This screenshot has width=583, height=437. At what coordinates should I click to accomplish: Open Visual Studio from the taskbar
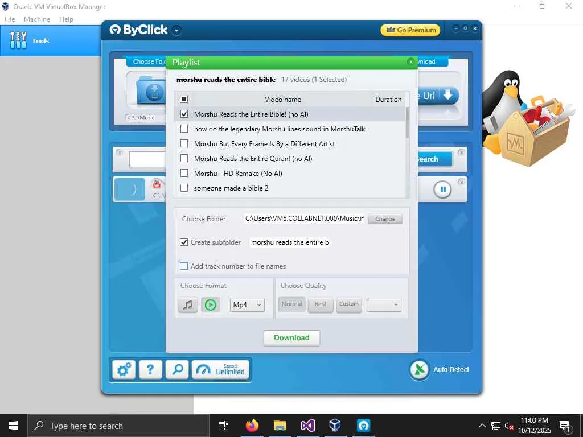[307, 426]
